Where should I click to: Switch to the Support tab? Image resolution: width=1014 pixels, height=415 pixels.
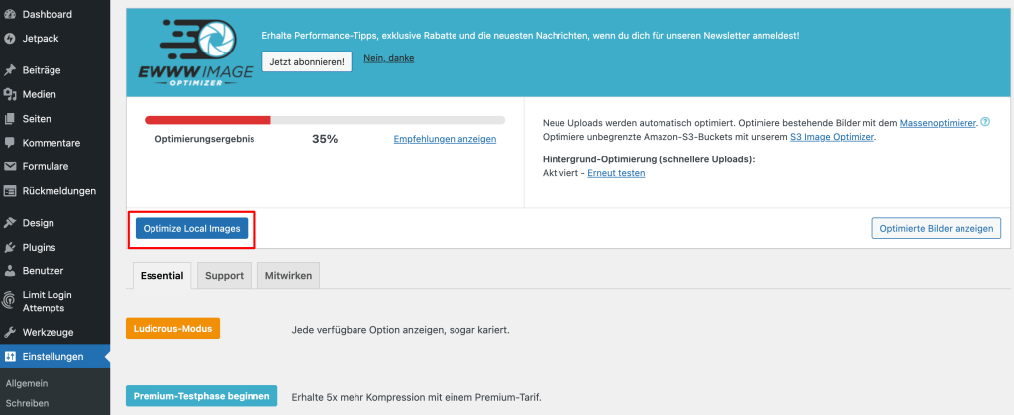tap(225, 276)
